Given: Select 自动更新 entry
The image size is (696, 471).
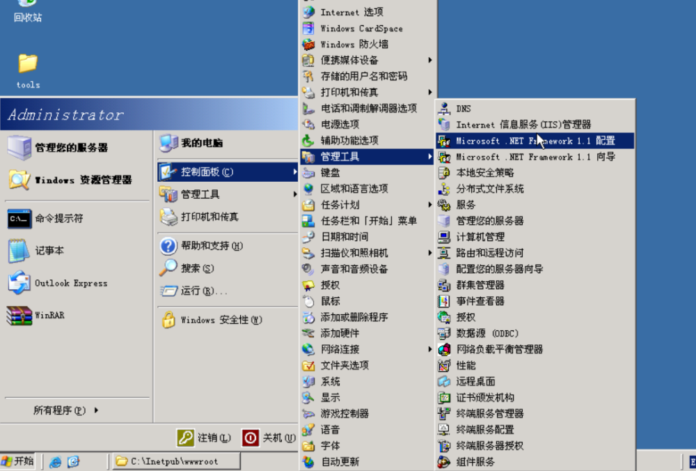Looking at the screenshot, I should pyautogui.click(x=367, y=462).
